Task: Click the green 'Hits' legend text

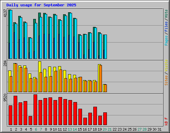Action: click(x=166, y=14)
